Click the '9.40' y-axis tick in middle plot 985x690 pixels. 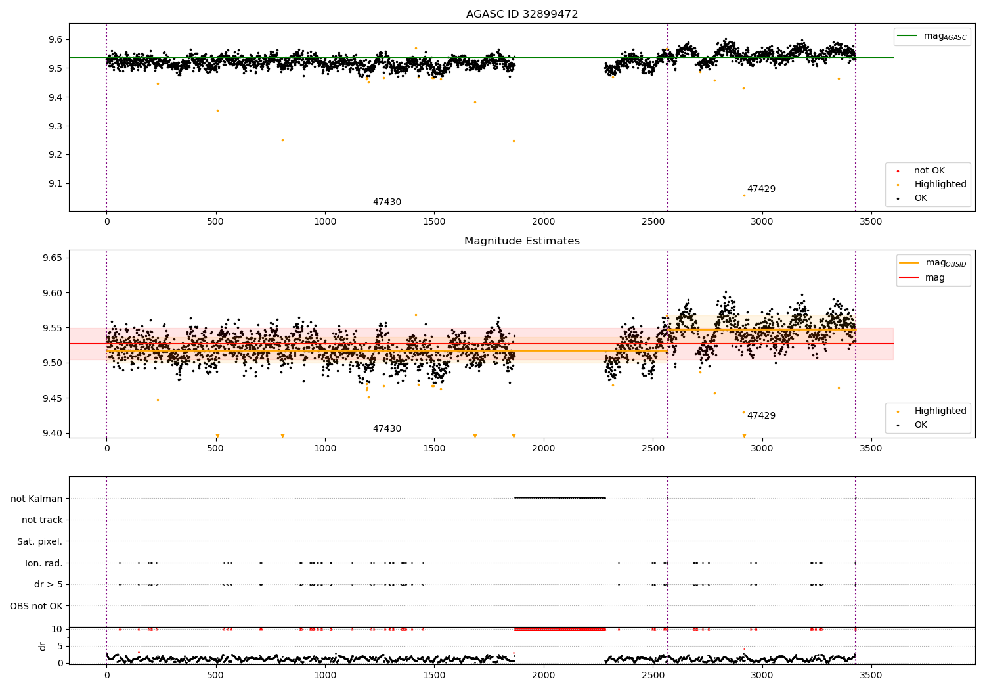(x=53, y=434)
